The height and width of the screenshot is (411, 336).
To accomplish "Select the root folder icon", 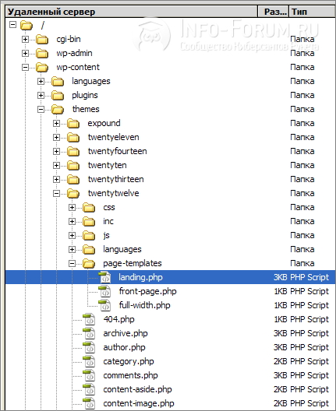I will [27, 25].
